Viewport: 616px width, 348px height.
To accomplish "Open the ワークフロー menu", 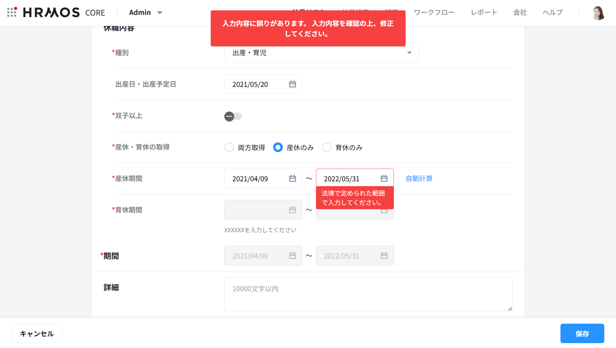I will click(x=434, y=13).
